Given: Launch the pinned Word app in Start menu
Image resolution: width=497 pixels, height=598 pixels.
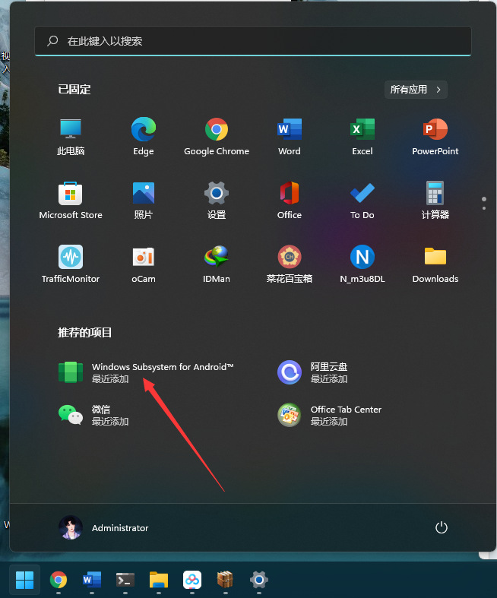Looking at the screenshot, I should click(x=290, y=137).
